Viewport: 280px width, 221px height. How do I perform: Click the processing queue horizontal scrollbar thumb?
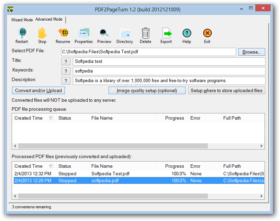113,146
